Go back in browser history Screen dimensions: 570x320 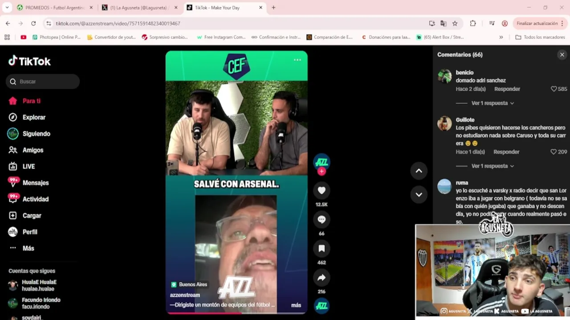click(x=8, y=23)
